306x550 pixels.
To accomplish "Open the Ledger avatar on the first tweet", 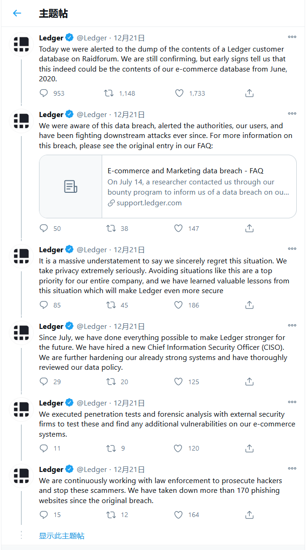I will pos(21,45).
